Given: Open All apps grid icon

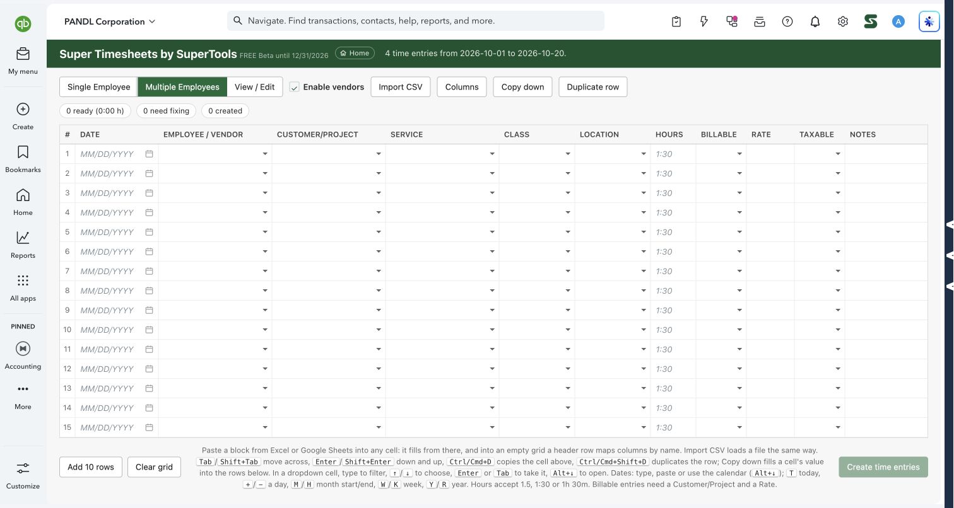Looking at the screenshot, I should [x=23, y=280].
